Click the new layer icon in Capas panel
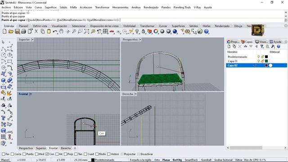288x162 pixels. pos(229,47)
